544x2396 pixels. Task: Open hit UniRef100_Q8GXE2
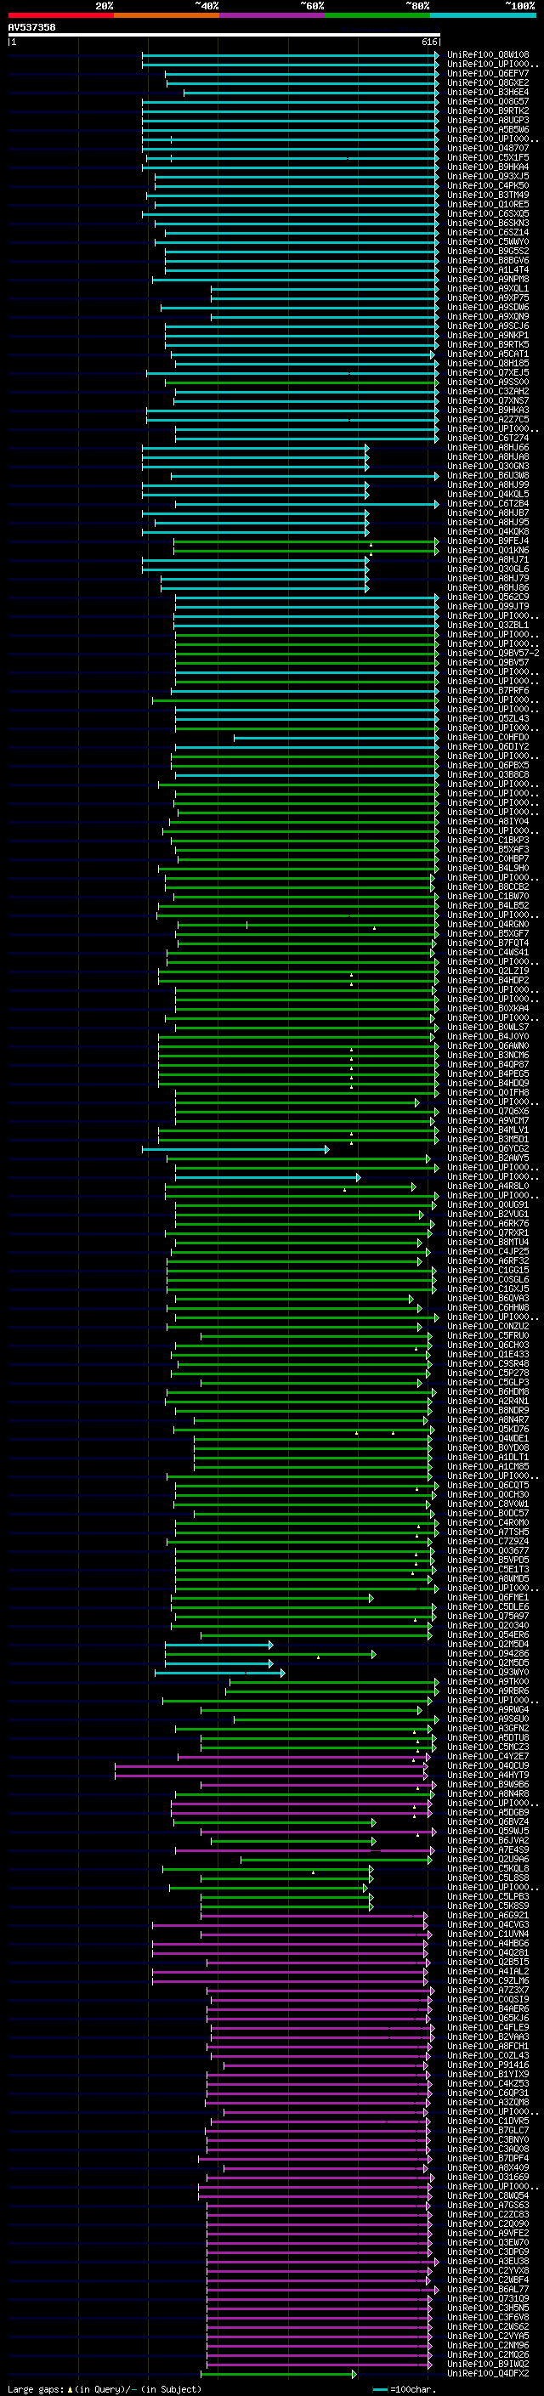pos(487,82)
